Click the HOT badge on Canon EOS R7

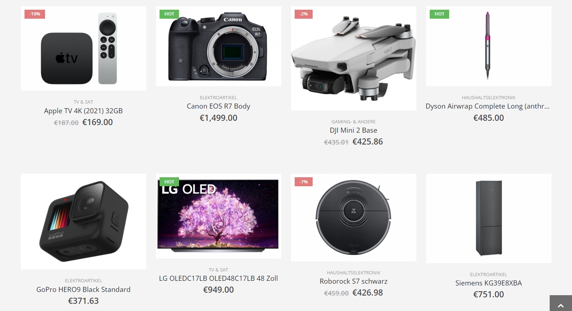coord(169,14)
